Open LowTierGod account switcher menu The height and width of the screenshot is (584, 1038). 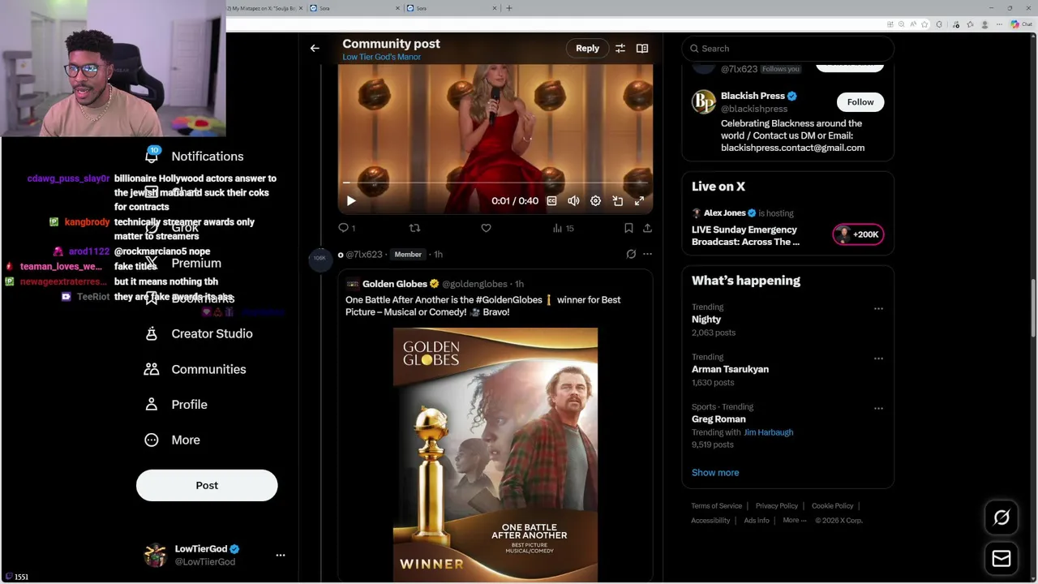pyautogui.click(x=281, y=556)
